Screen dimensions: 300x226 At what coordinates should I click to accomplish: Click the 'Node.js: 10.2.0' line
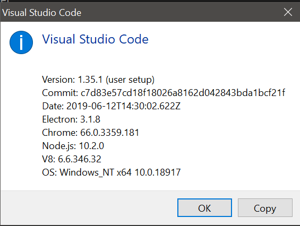point(73,146)
